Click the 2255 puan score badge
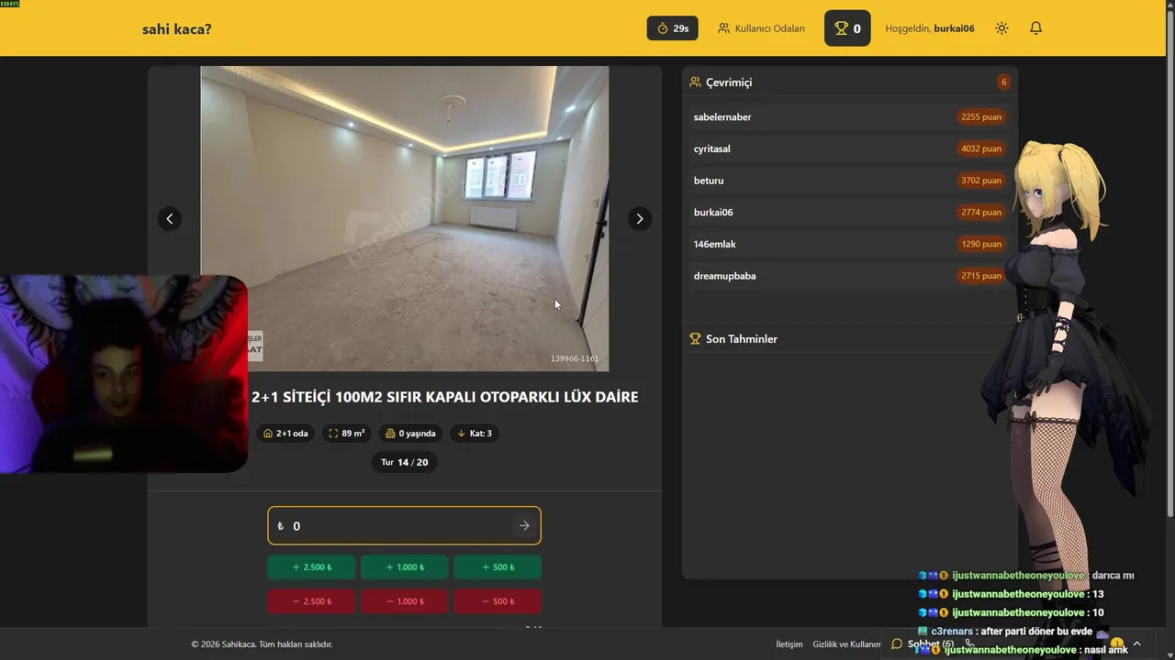1175x660 pixels. [980, 117]
